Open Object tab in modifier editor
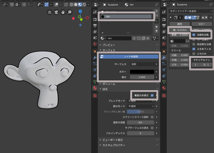 [164, 51]
